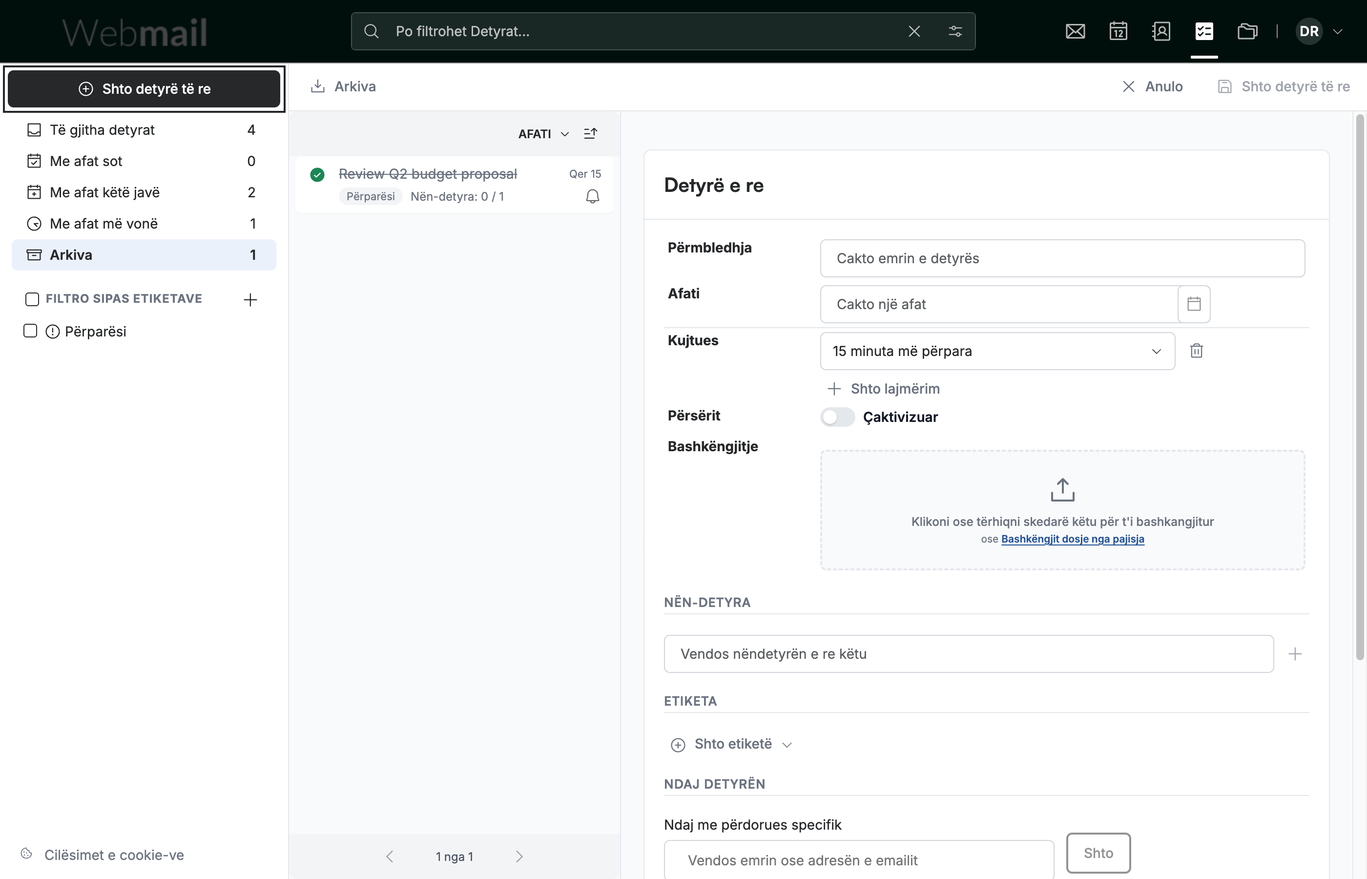Open search filter options icon
The height and width of the screenshot is (879, 1367).
click(955, 31)
